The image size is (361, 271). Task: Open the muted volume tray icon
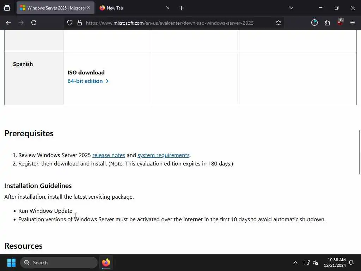[316, 263]
